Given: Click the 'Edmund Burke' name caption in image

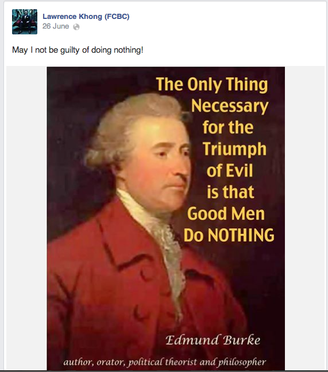Looking at the screenshot, I should coord(213,340).
